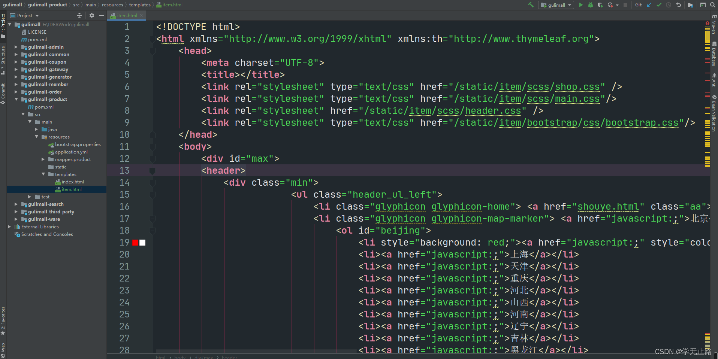Expand External Libraries node
Screen dimensions: 718x359
(9, 227)
